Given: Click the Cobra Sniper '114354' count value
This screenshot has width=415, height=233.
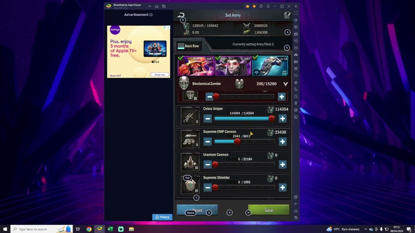Looking at the screenshot, I should (x=281, y=109).
